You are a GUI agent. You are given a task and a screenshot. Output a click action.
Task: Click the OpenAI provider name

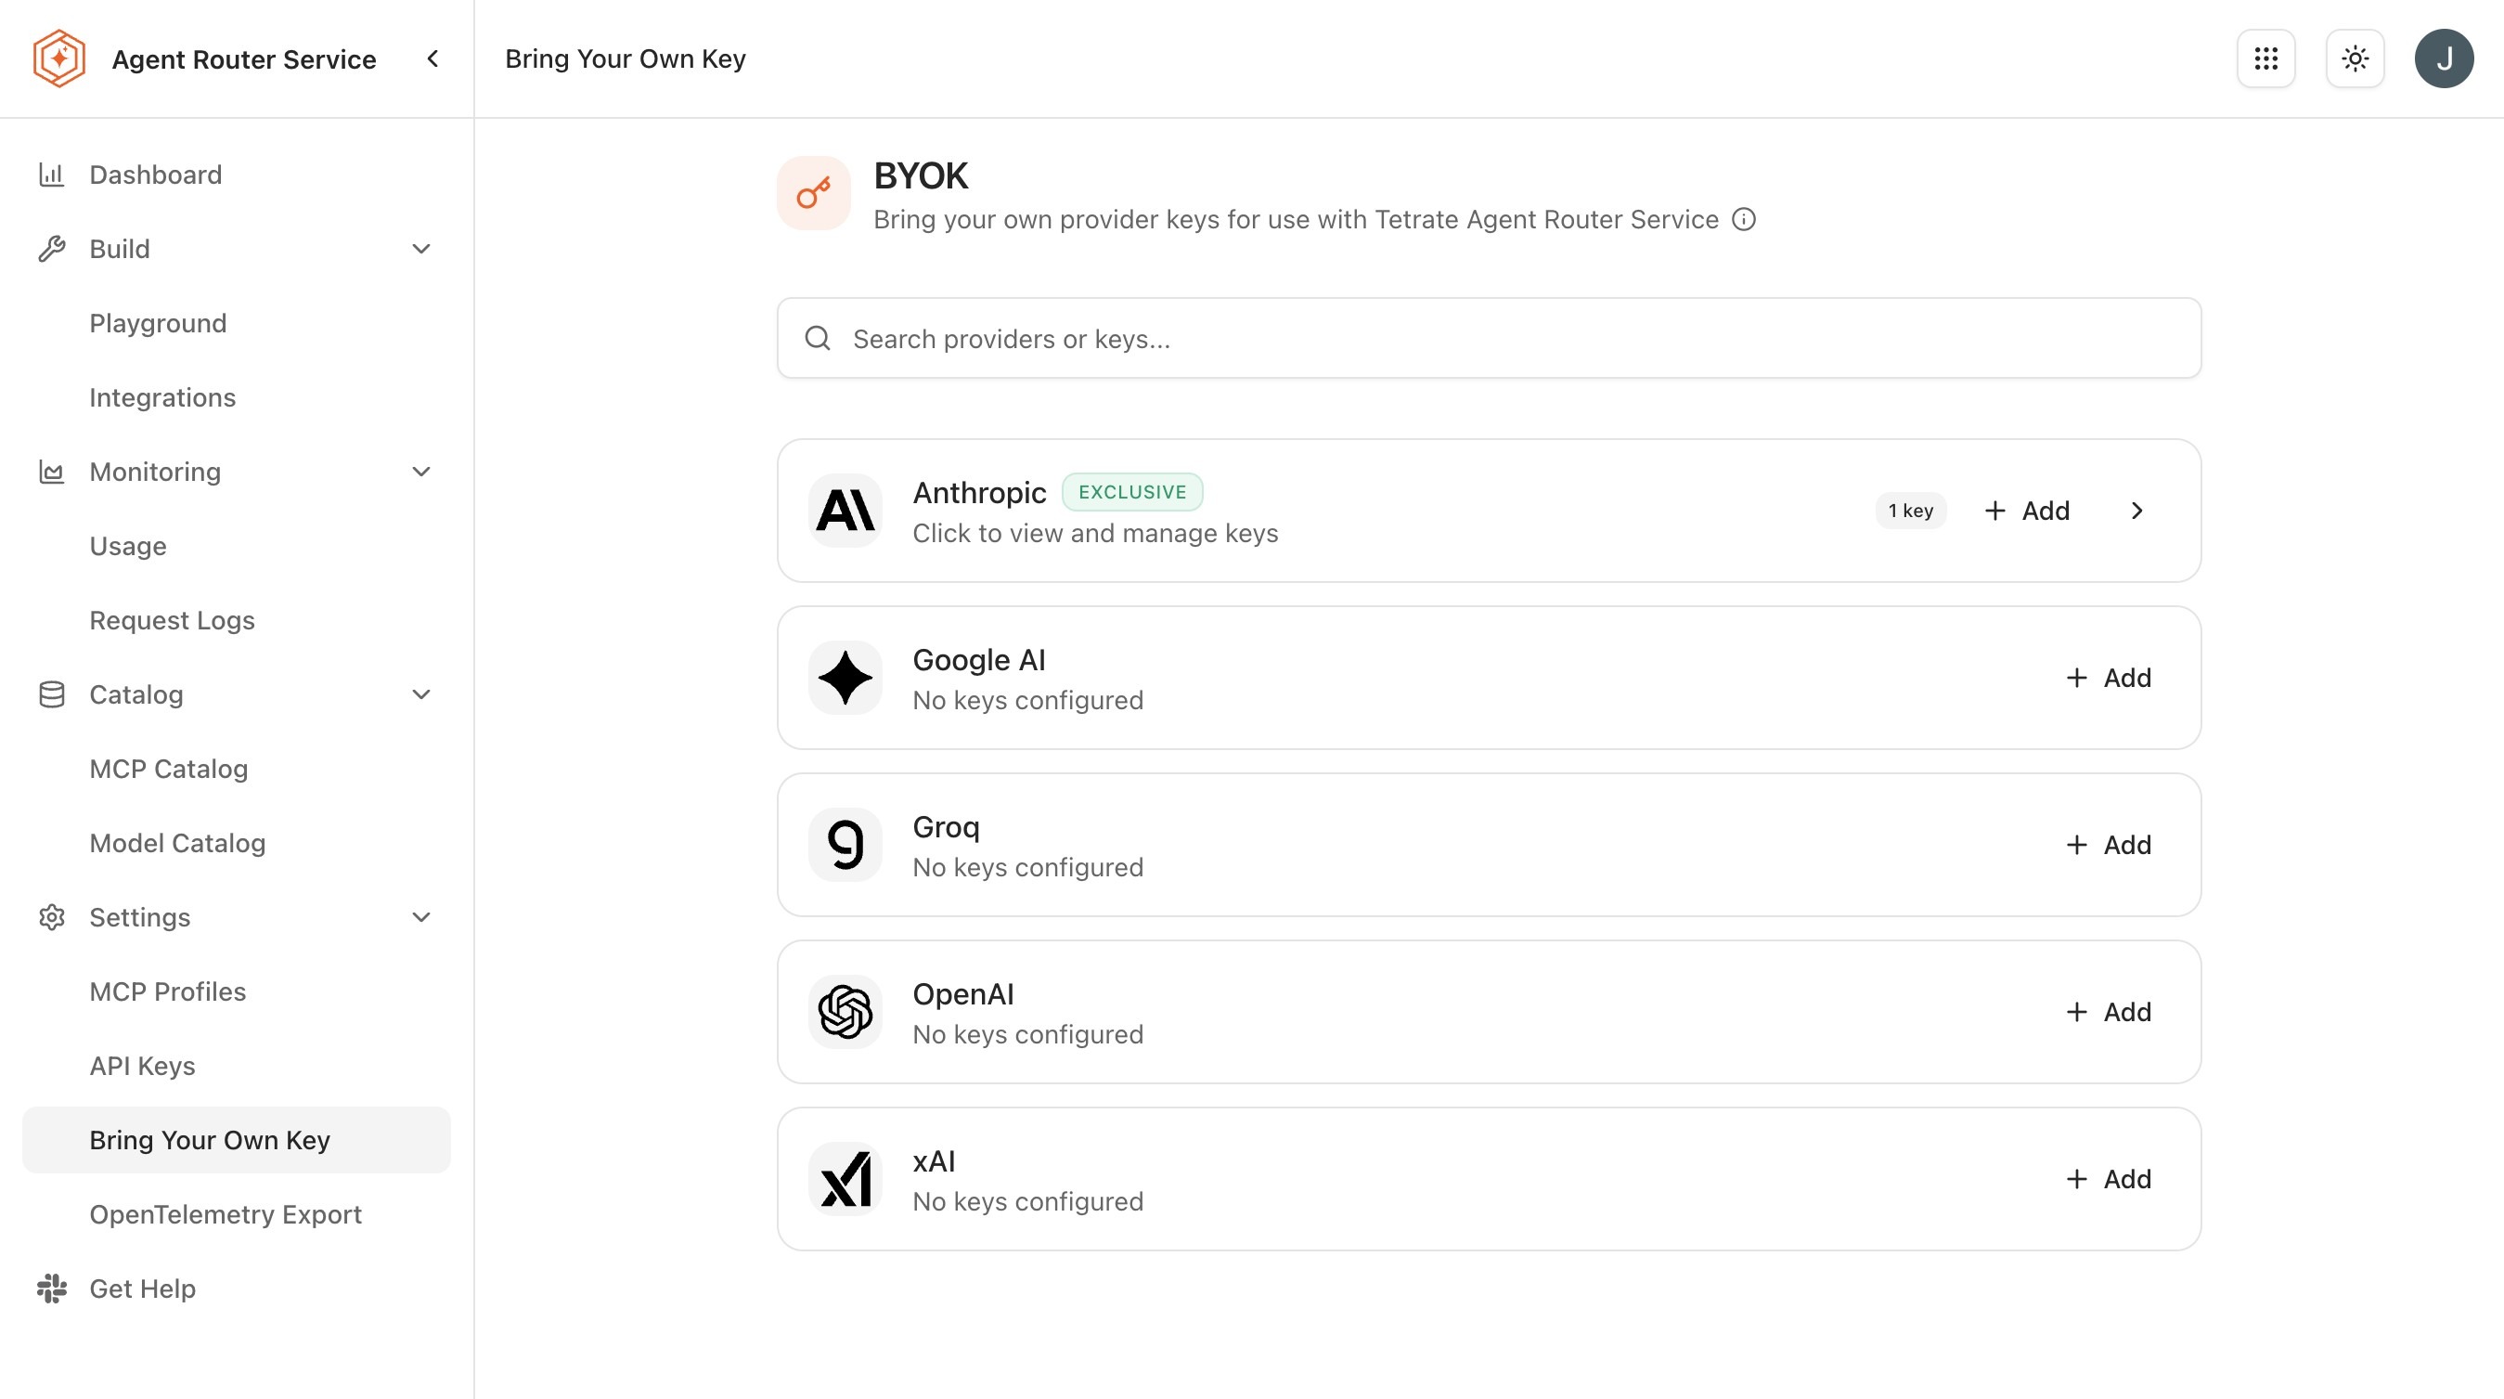(x=963, y=994)
